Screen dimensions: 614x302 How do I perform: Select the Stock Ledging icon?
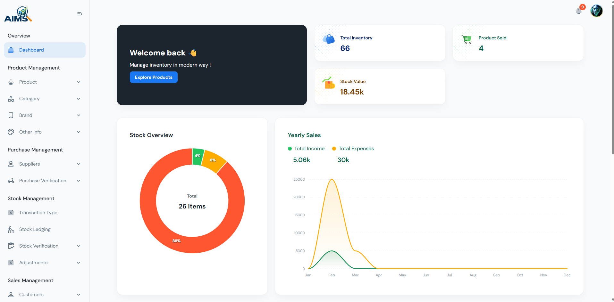[11, 229]
